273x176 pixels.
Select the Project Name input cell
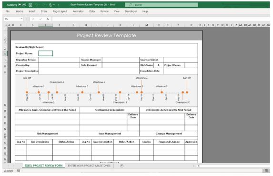[x=45, y=53]
